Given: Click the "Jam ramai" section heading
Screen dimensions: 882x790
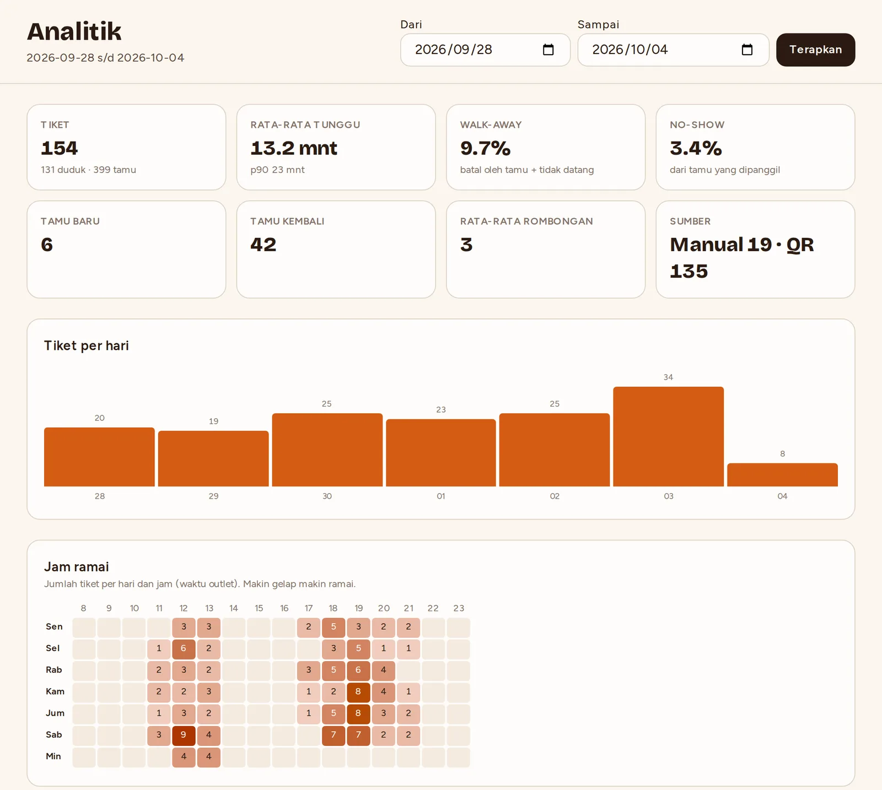Looking at the screenshot, I should coord(77,567).
